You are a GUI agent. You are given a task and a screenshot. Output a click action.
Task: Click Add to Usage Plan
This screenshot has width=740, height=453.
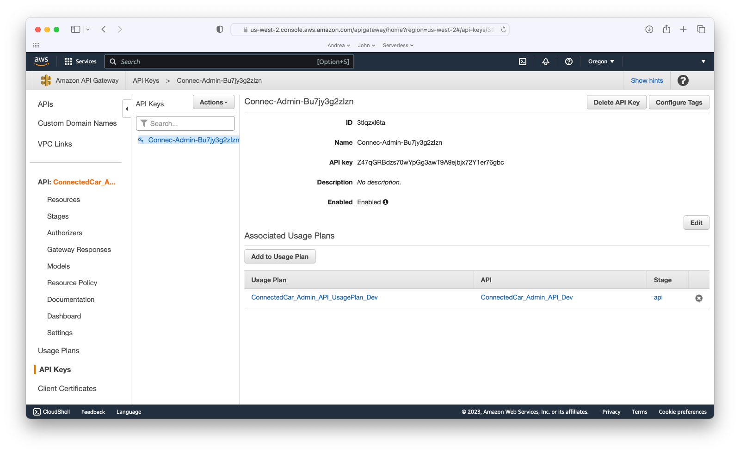coord(280,257)
